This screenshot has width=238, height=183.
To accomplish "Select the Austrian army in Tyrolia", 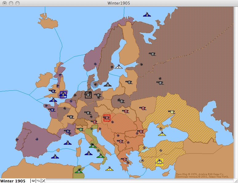I will click(x=94, y=122).
